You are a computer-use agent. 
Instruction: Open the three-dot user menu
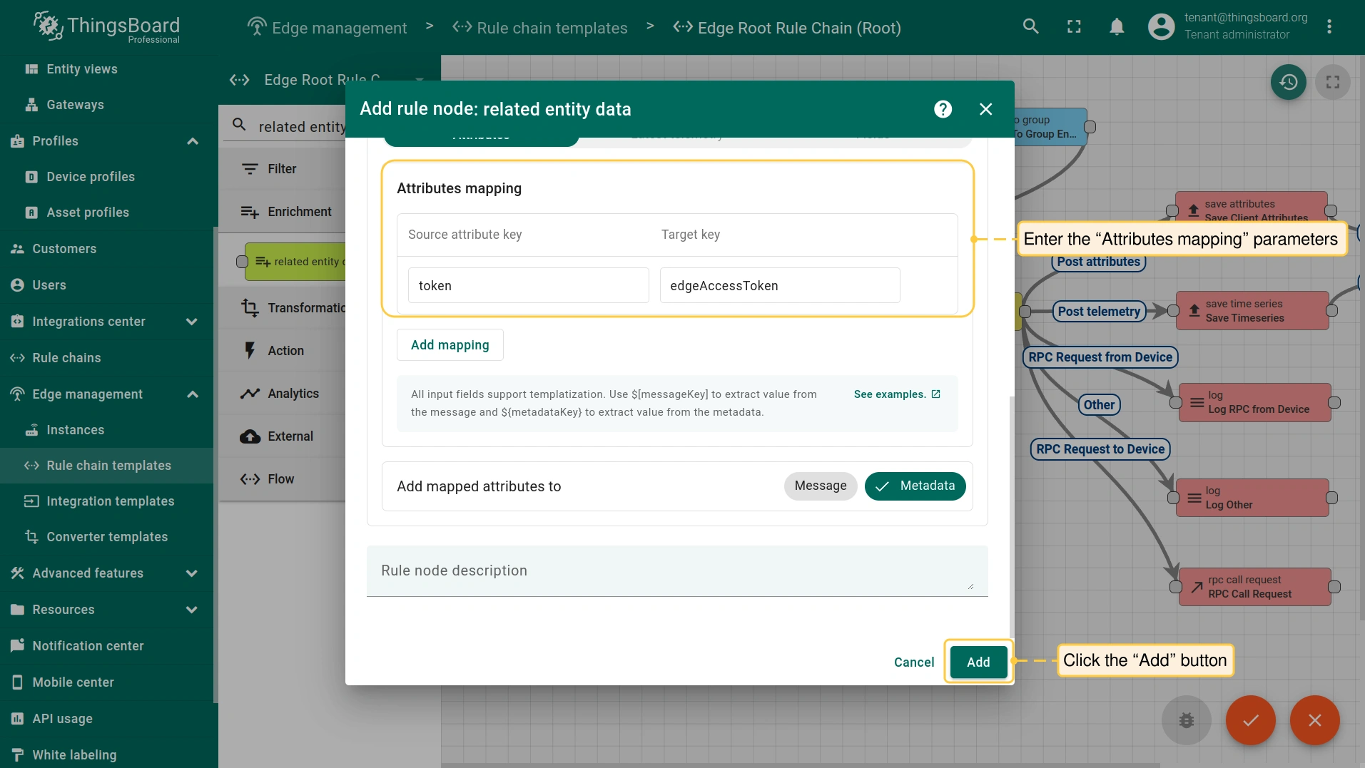click(1329, 27)
